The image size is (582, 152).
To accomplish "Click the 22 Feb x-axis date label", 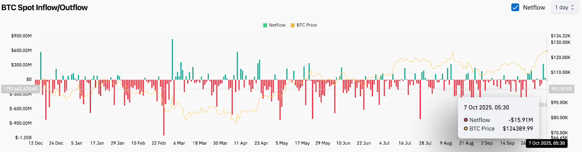I will click(159, 143).
